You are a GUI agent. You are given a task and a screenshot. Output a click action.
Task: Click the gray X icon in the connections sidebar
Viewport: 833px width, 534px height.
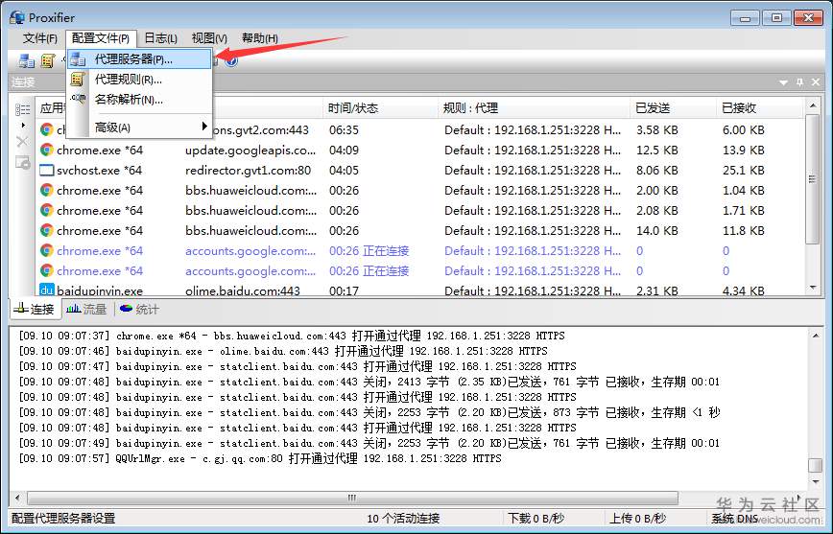click(22, 142)
